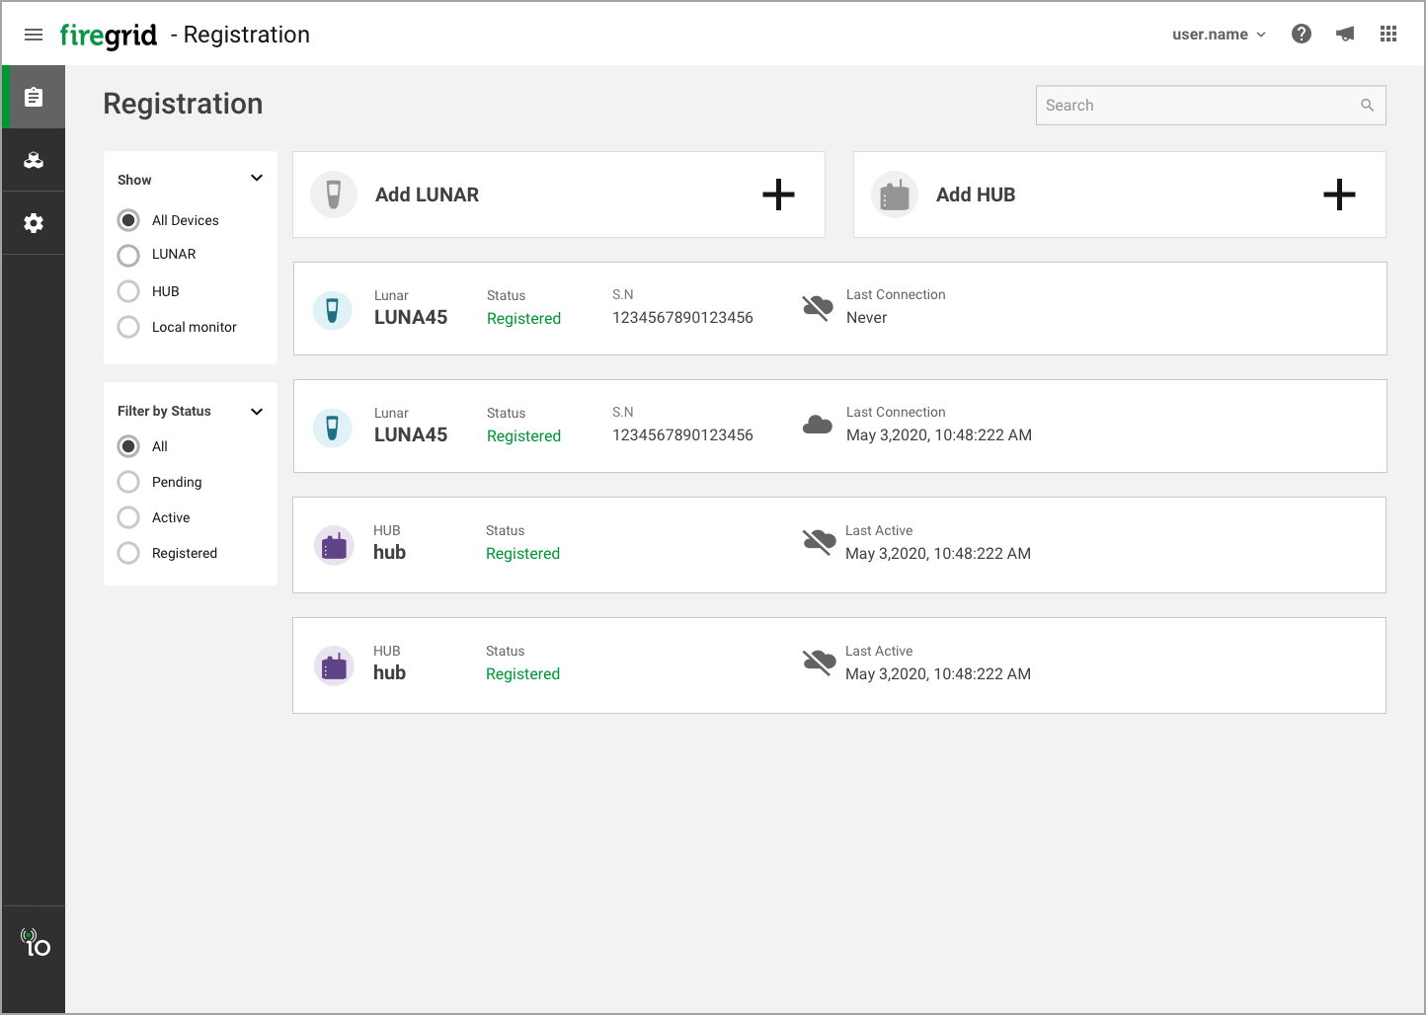Click Filter by Status header label
This screenshot has width=1426, height=1015.
point(164,412)
